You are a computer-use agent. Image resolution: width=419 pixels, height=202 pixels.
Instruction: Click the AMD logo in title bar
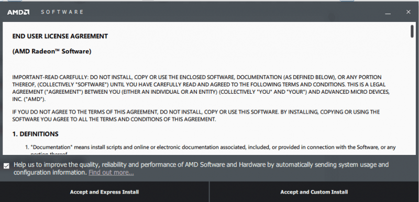(18, 12)
